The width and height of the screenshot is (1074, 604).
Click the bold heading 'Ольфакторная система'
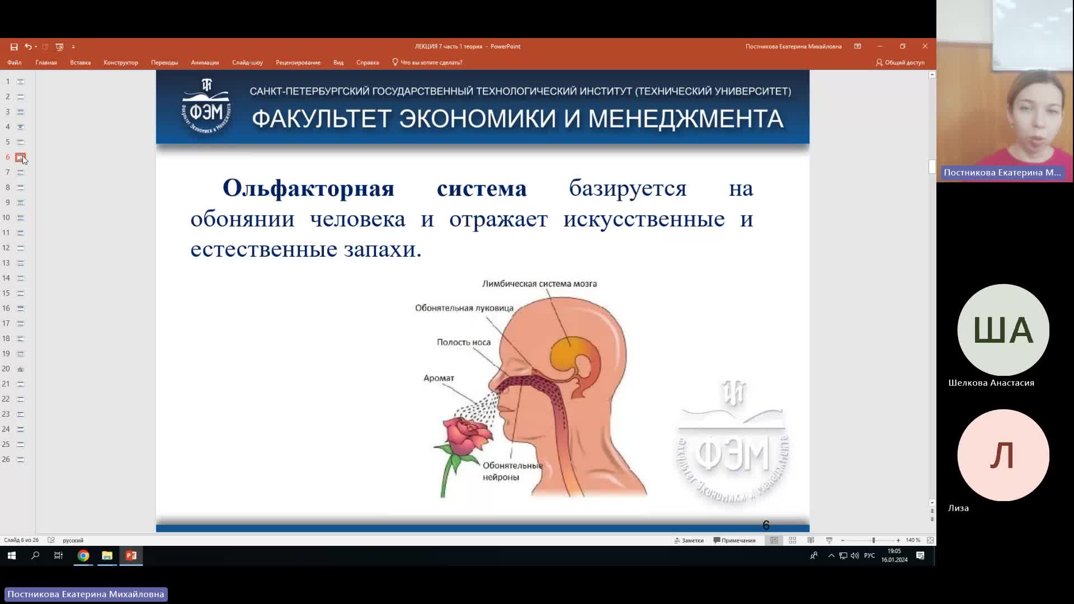coord(375,188)
